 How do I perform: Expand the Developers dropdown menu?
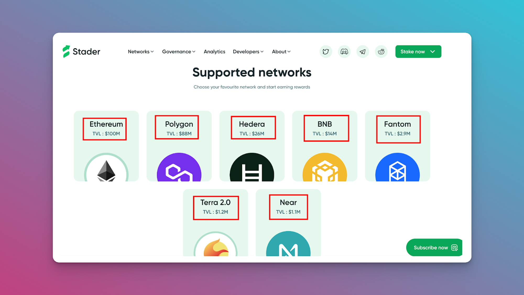[x=248, y=52]
